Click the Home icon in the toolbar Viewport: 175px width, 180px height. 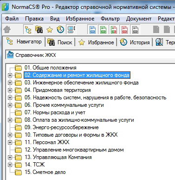point(7,29)
